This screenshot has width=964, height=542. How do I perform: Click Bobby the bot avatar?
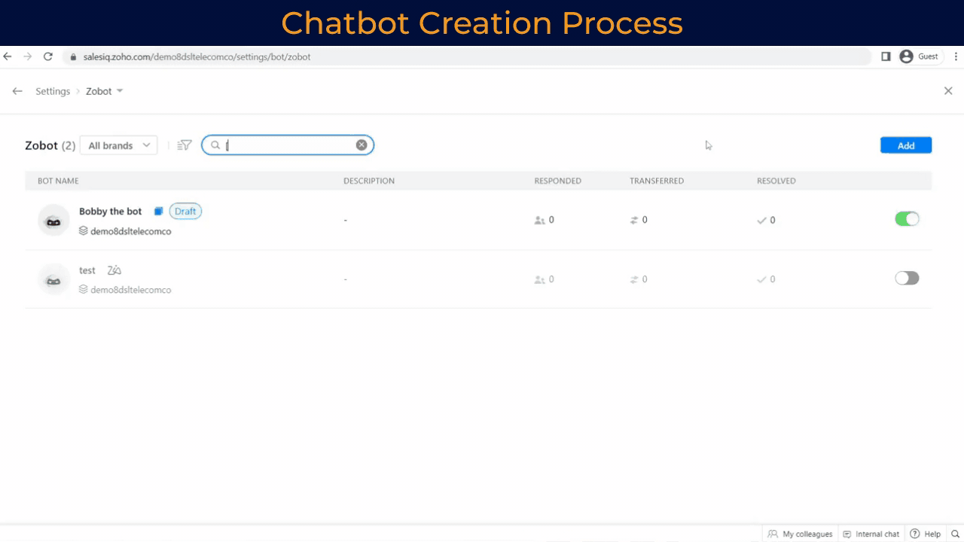53,220
